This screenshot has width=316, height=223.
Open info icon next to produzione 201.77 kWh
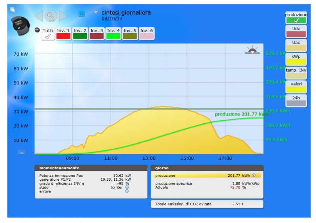254,175
